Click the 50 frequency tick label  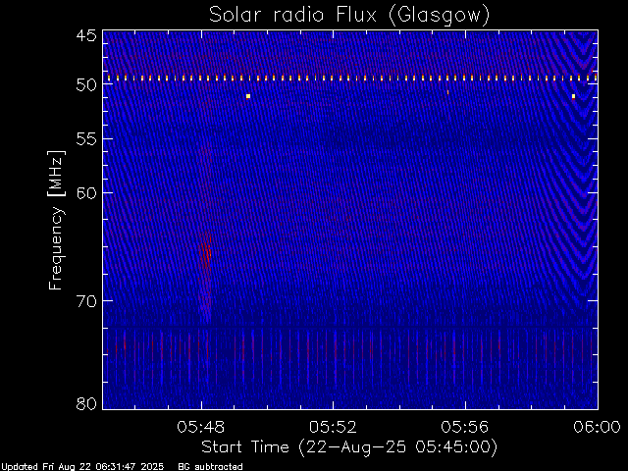click(x=86, y=85)
